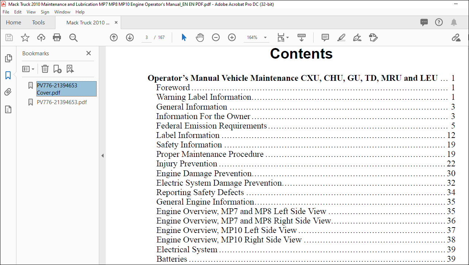
Task: Click the Save file icon
Action: (x=9, y=37)
